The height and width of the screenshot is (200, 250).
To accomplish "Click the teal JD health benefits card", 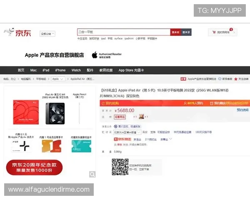I will 81,146.
